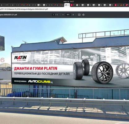Click the black alloy wheel on the banner
129x124 pixels.
[102, 73]
